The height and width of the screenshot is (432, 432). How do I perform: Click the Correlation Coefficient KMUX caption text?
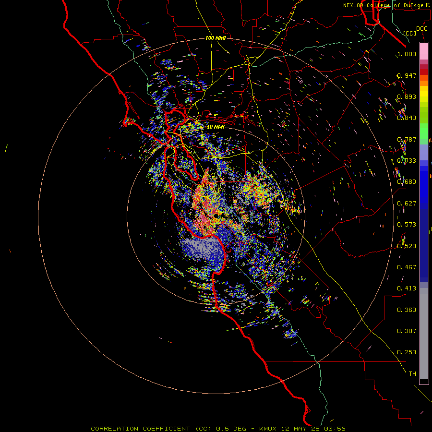point(218,429)
